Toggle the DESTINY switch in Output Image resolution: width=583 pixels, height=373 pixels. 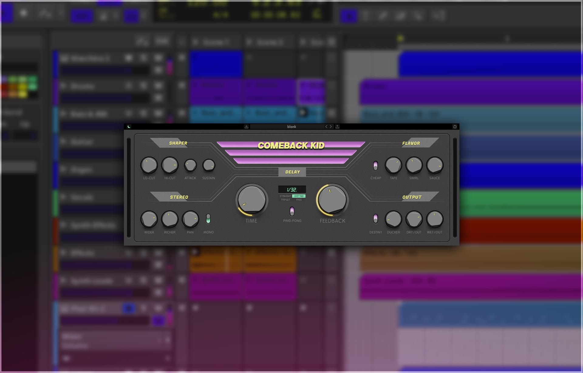(x=376, y=219)
